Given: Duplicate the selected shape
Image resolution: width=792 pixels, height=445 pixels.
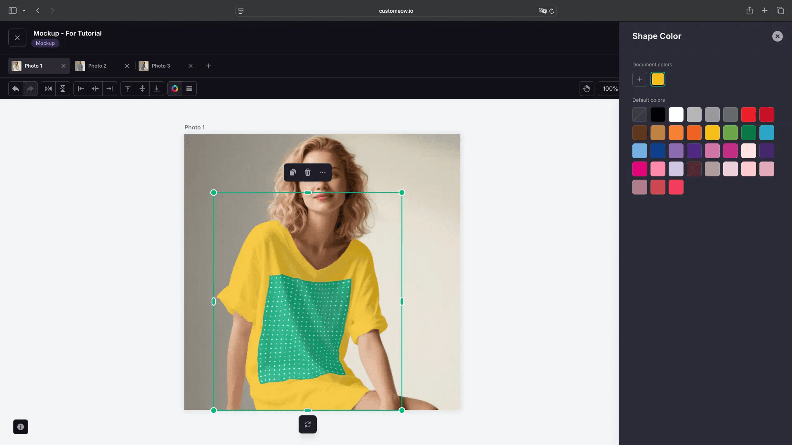Looking at the screenshot, I should [x=292, y=172].
